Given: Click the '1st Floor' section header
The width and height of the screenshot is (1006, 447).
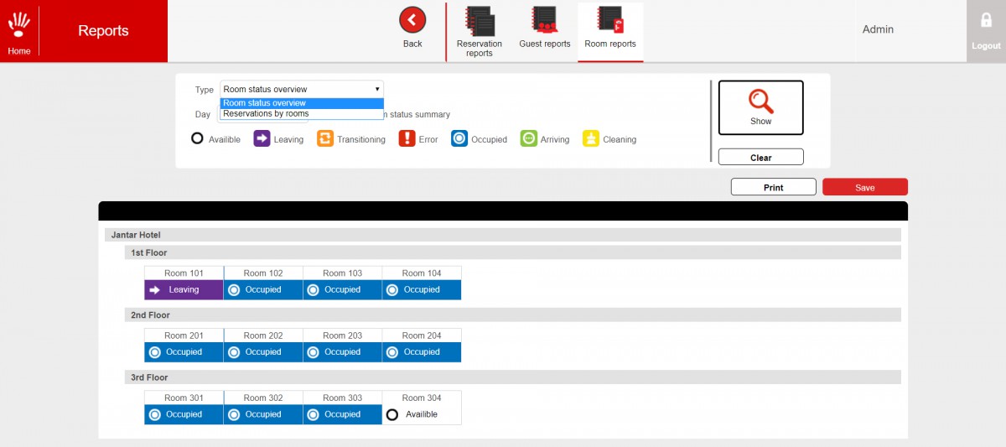Looking at the screenshot, I should (512, 252).
